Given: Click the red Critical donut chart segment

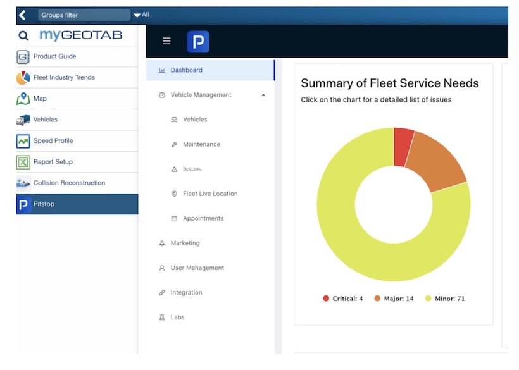Looking at the screenshot, I should tap(403, 147).
